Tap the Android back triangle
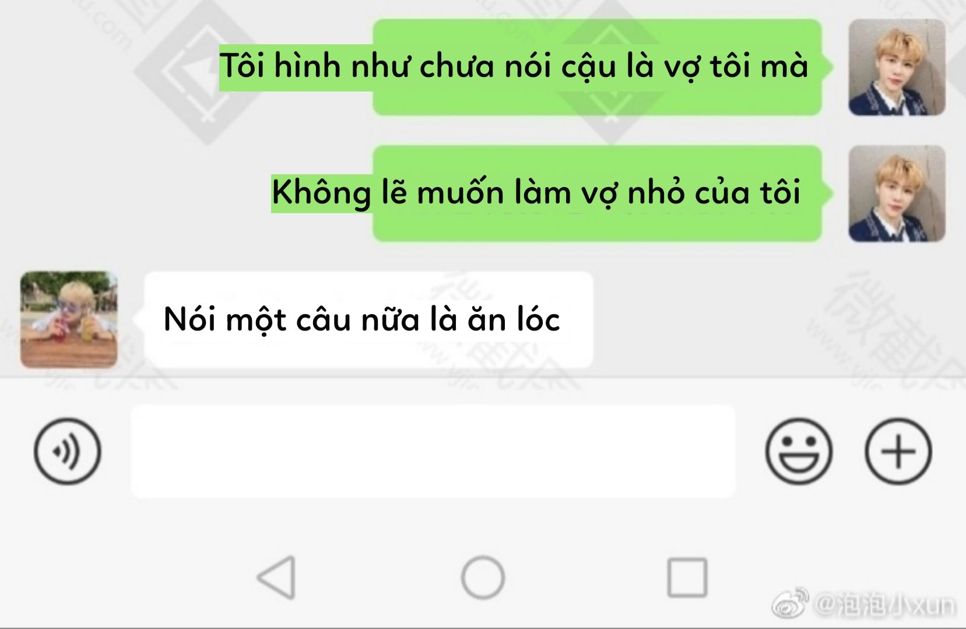966x629 pixels. pos(276,577)
